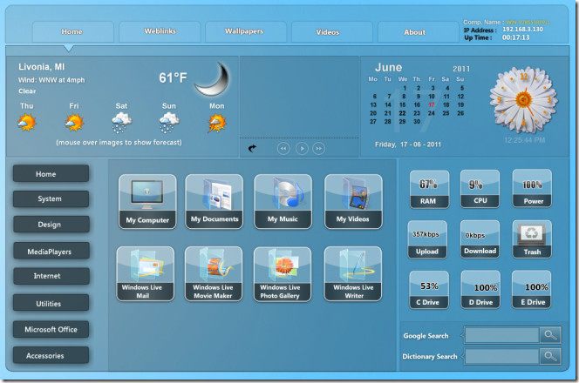Launch the My Music shortcut
Viewport: 579px width, 383px height.
tap(283, 201)
